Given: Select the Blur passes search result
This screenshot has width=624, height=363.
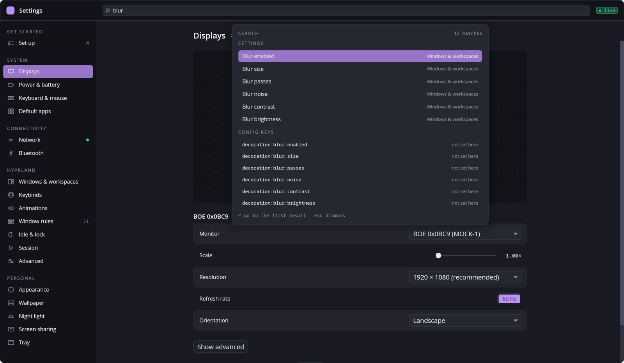Looking at the screenshot, I should (360, 81).
